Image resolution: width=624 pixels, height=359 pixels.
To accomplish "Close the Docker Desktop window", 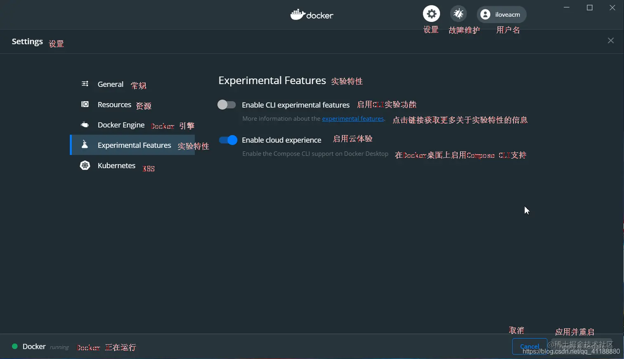I will [612, 7].
